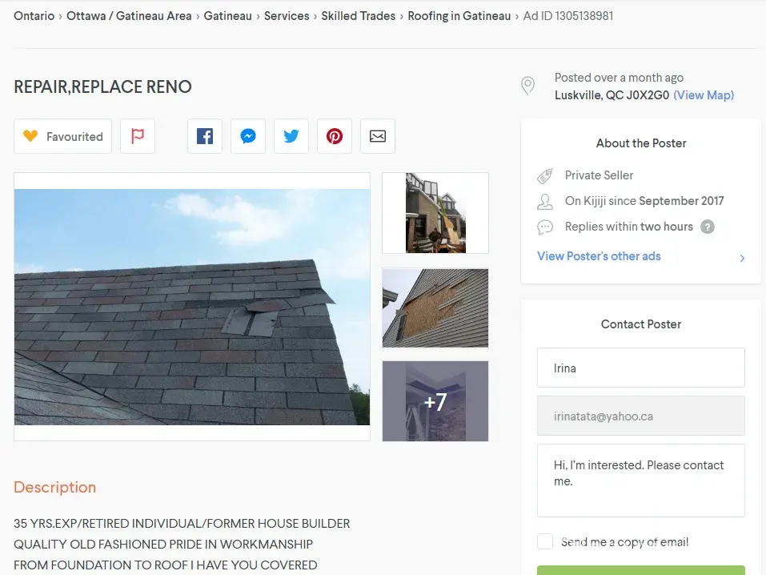Report the ad with flag icon
Screen dimensions: 766x575
138,136
